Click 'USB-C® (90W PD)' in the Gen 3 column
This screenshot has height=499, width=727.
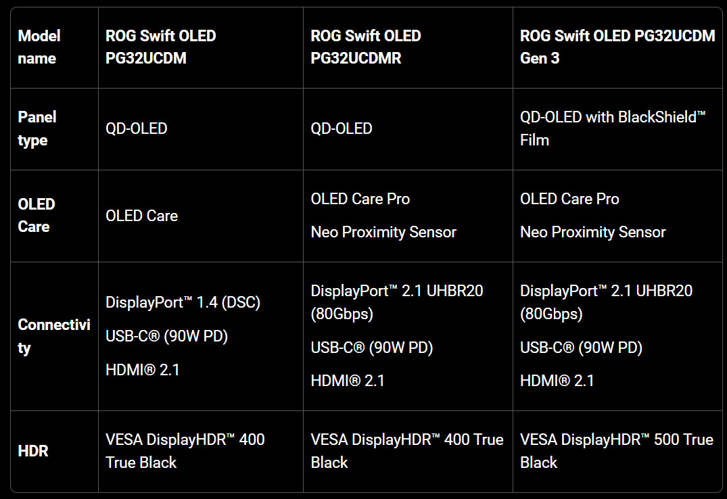coord(581,348)
